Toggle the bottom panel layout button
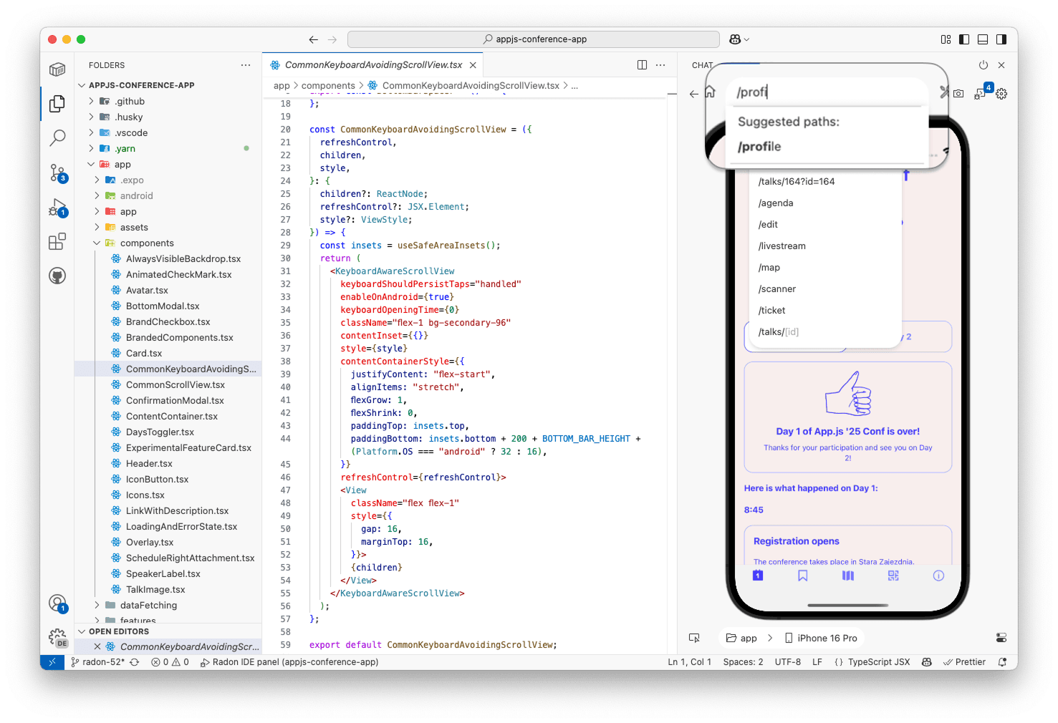The width and height of the screenshot is (1058, 723). 983,39
